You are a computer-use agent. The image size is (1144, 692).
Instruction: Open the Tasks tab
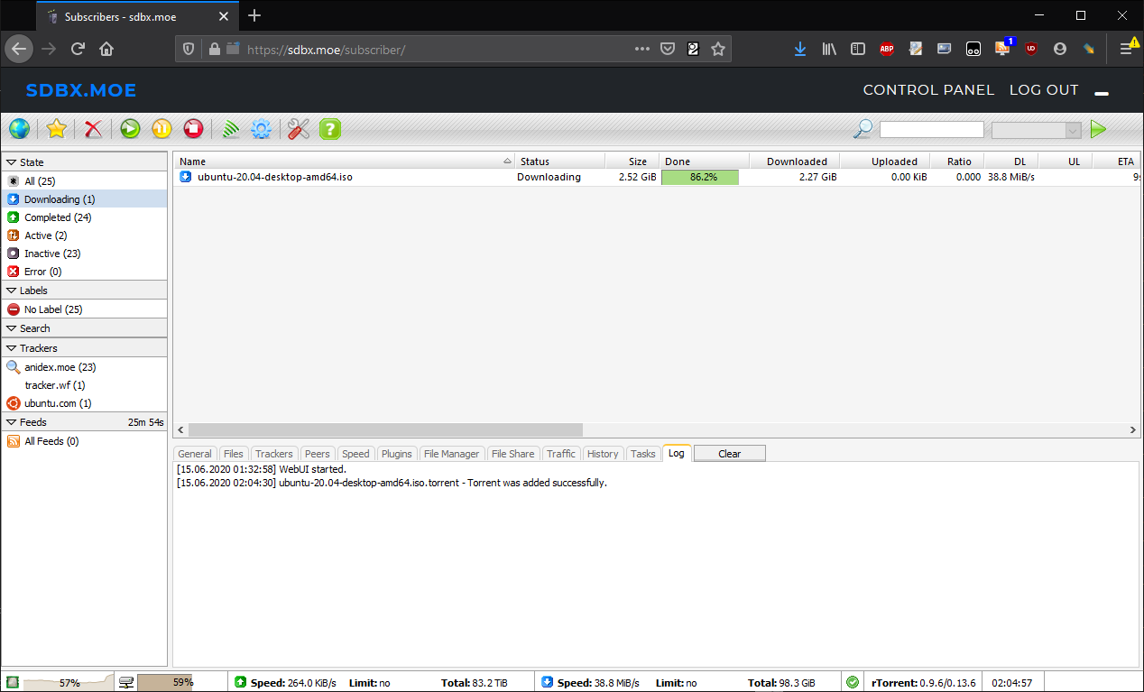643,454
